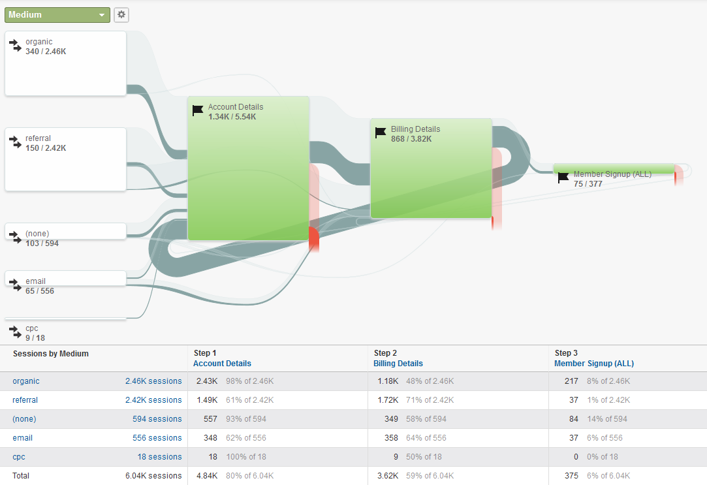Click the '6.04K sessions' total cell
This screenshot has width=707, height=485.
[x=154, y=476]
